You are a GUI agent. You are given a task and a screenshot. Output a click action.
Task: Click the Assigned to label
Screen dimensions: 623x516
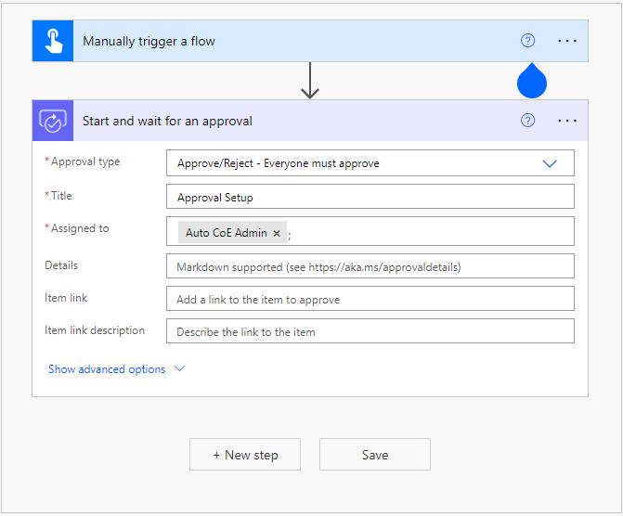pos(80,228)
